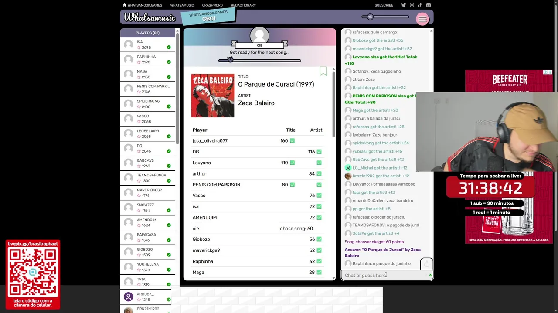Bookmark this song with the green bookmark icon

click(x=323, y=71)
